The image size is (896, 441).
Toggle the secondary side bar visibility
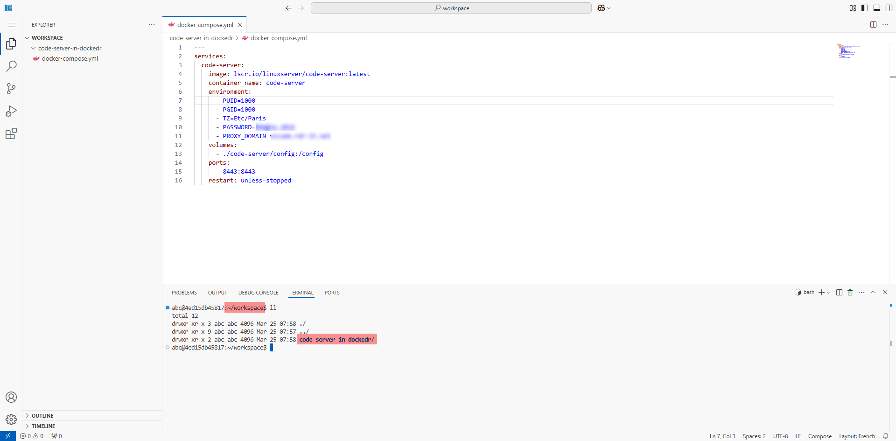click(x=889, y=8)
